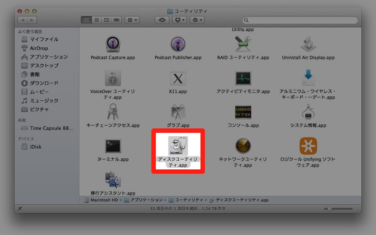Select the Terminal app icon
Image resolution: width=376 pixels, height=235 pixels.
113,146
